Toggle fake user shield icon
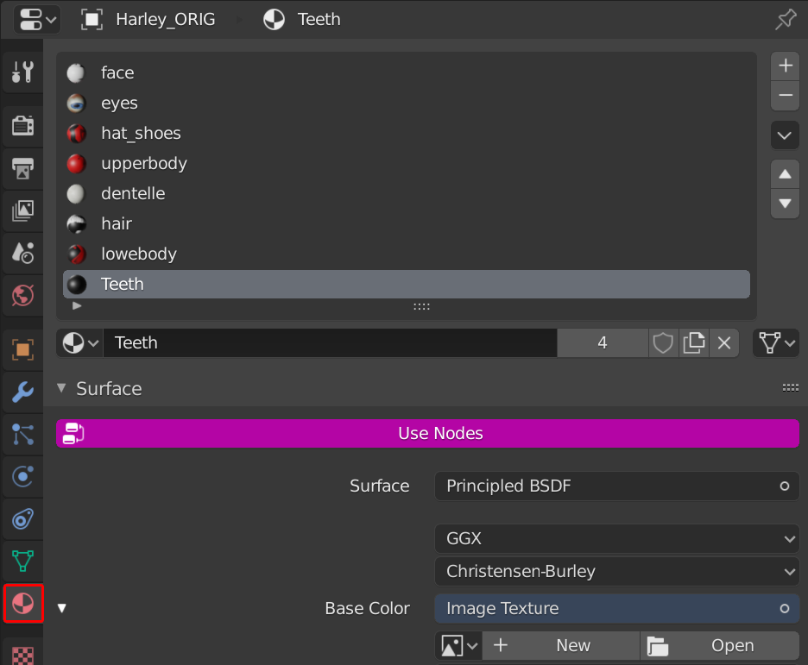Screen dimensions: 808x665 coord(663,342)
